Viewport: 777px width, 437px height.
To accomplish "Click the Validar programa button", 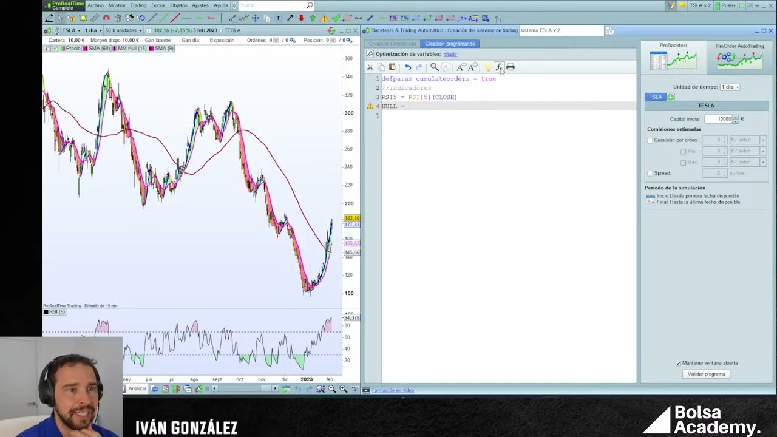I will [706, 374].
